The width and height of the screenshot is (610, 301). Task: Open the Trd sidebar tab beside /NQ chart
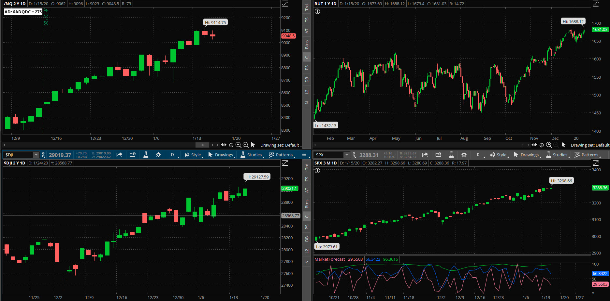tap(307, 7)
